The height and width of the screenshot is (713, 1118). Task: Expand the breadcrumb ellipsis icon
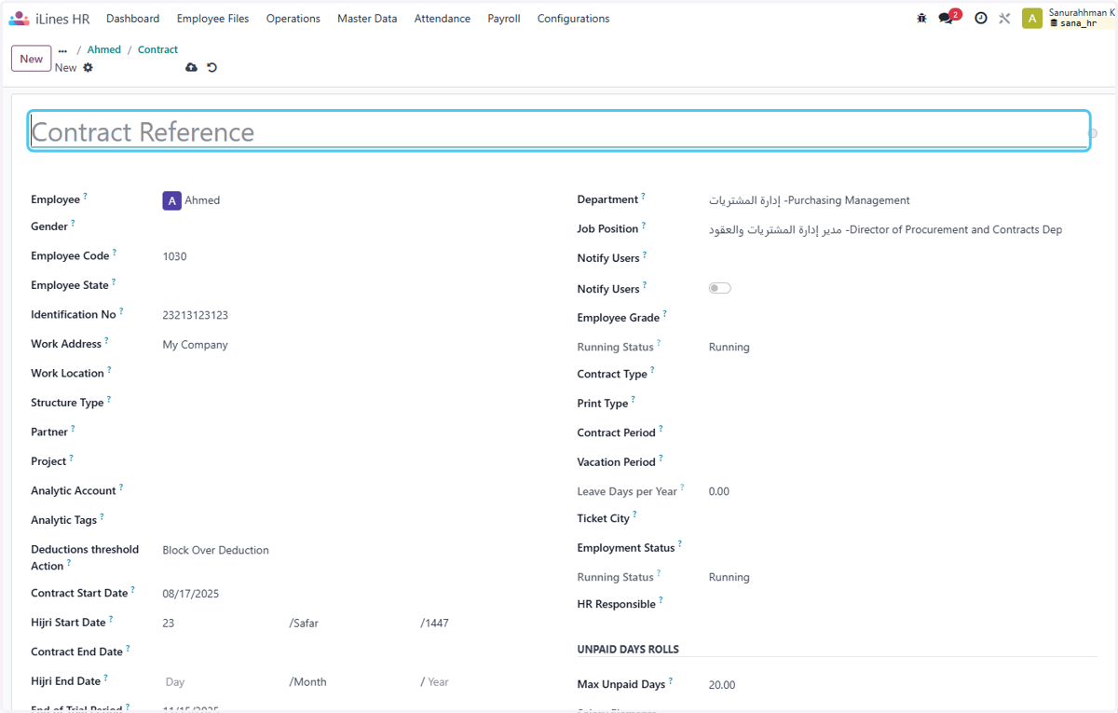point(62,50)
